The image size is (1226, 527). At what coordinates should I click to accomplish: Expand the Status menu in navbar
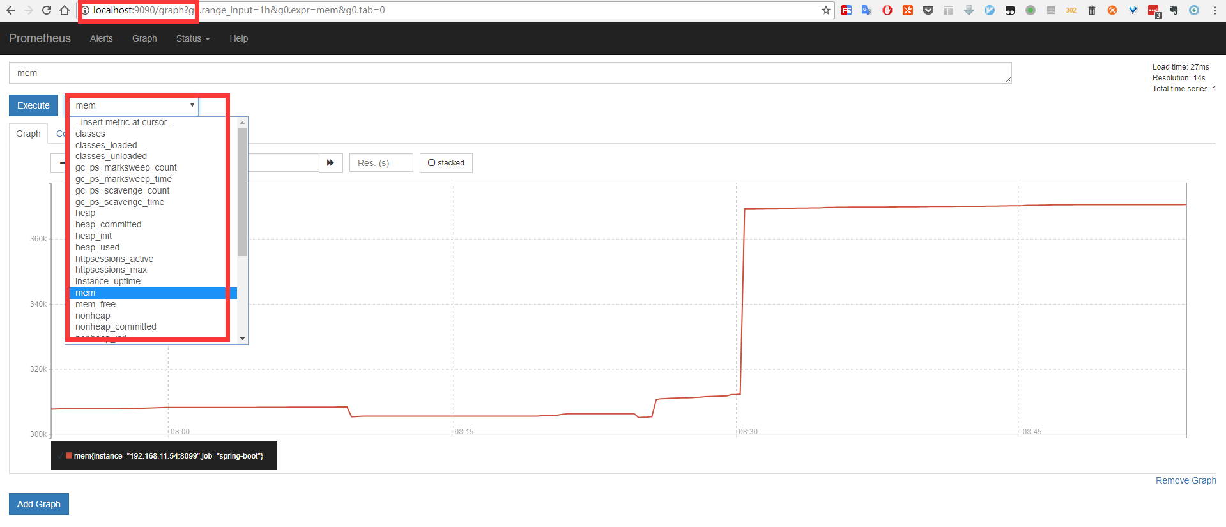192,38
